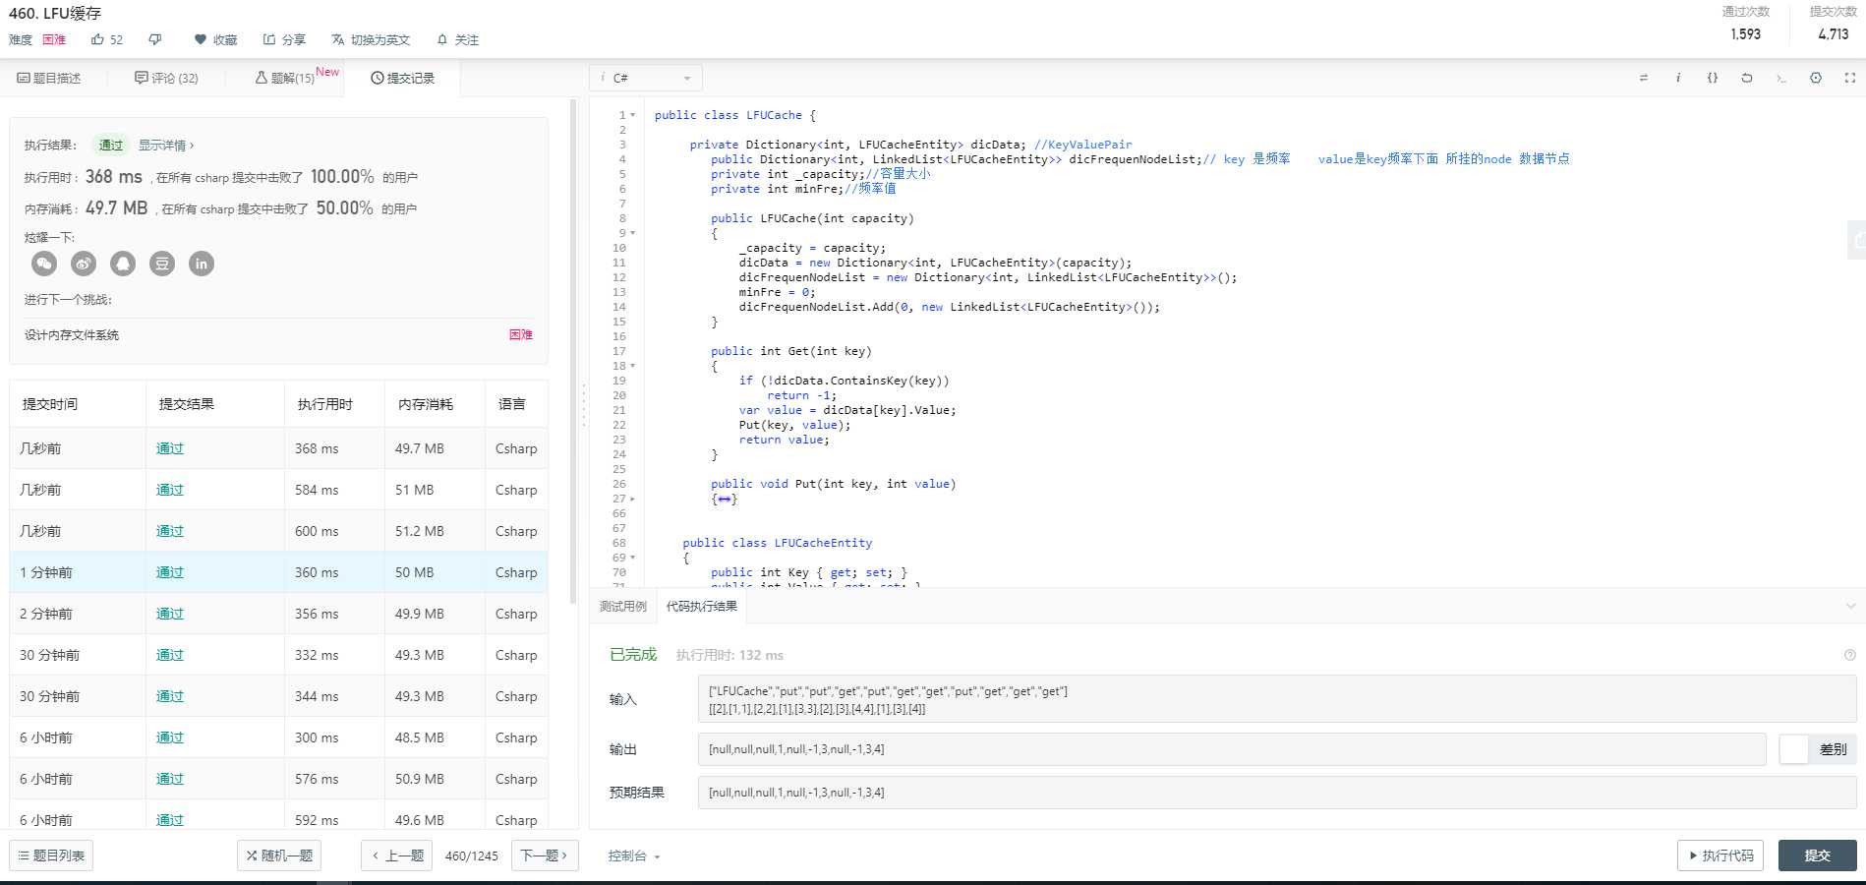This screenshot has width=1866, height=885.
Task: Open the 题目描述 tab
Action: 49,78
